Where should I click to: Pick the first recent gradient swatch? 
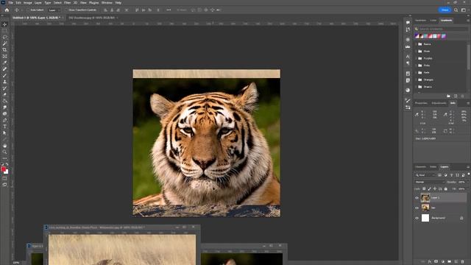[x=417, y=36]
